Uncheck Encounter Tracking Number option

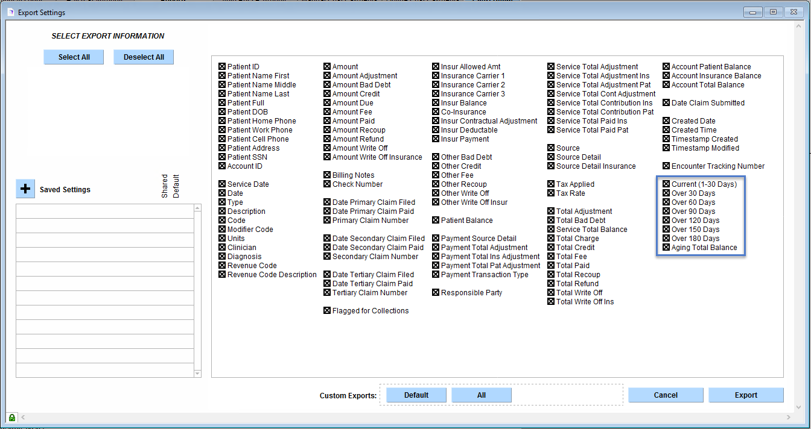(666, 166)
